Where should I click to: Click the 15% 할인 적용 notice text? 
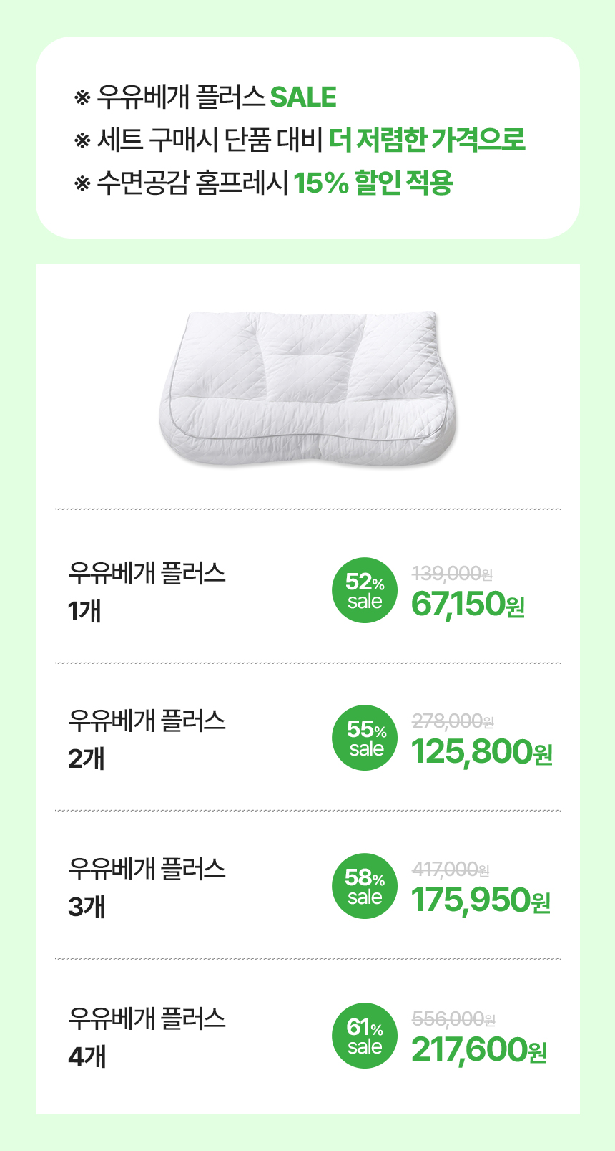(373, 183)
